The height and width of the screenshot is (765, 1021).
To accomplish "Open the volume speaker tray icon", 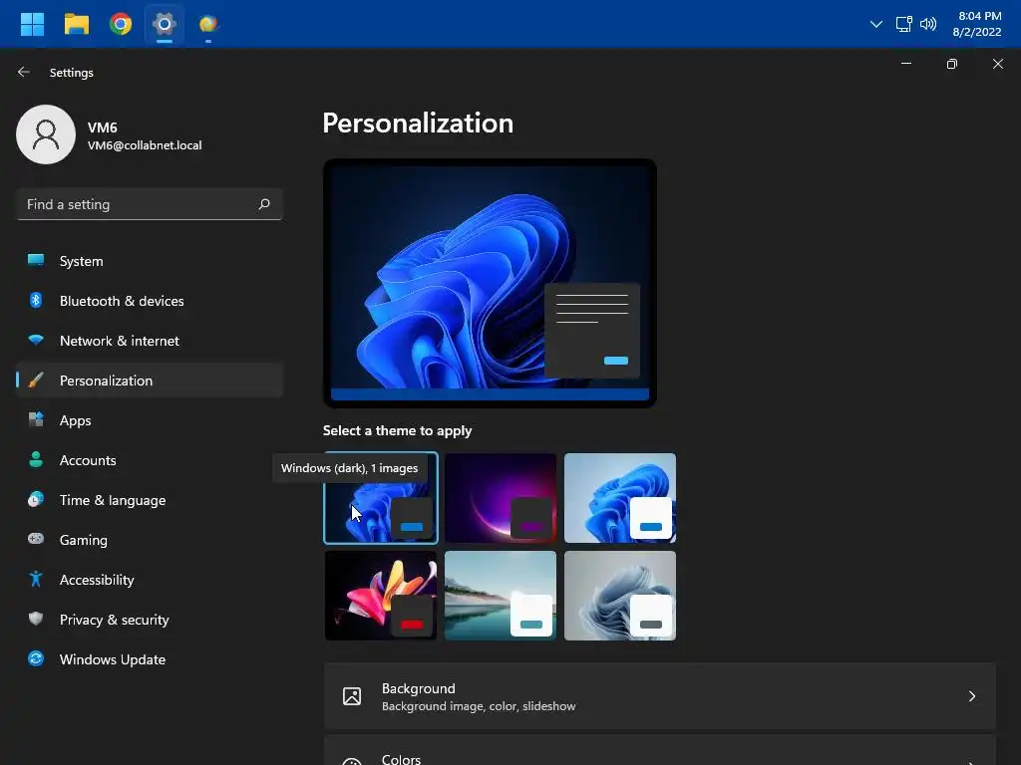I will (928, 24).
